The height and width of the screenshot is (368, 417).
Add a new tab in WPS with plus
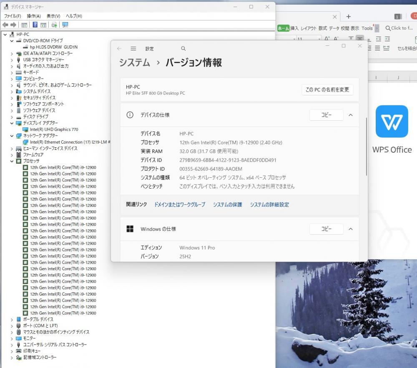348,17
